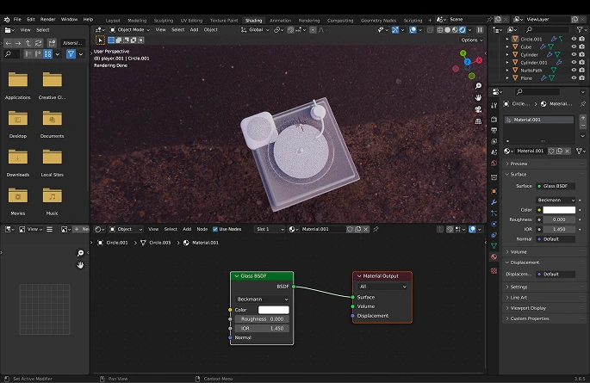Image resolution: width=590 pixels, height=383 pixels.
Task: Click Surface shader Glass BSDF button
Action: click(x=556, y=186)
